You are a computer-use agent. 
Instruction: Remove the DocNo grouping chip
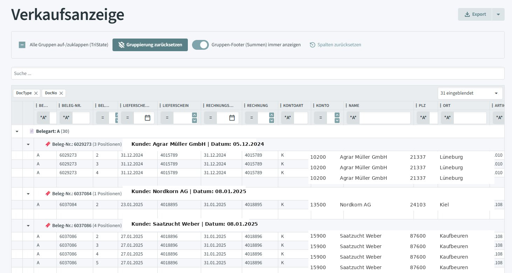(61, 93)
